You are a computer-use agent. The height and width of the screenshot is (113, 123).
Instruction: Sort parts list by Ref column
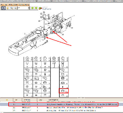16,100
